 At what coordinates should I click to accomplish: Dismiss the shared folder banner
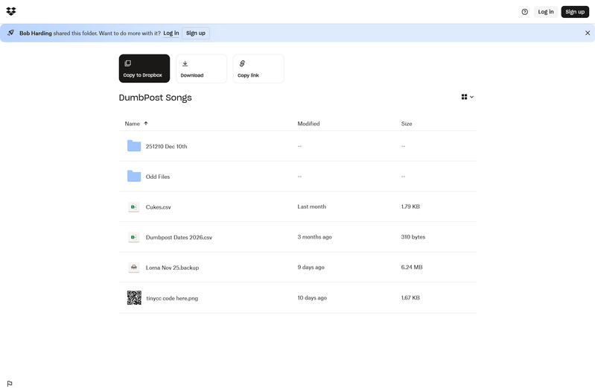587,33
